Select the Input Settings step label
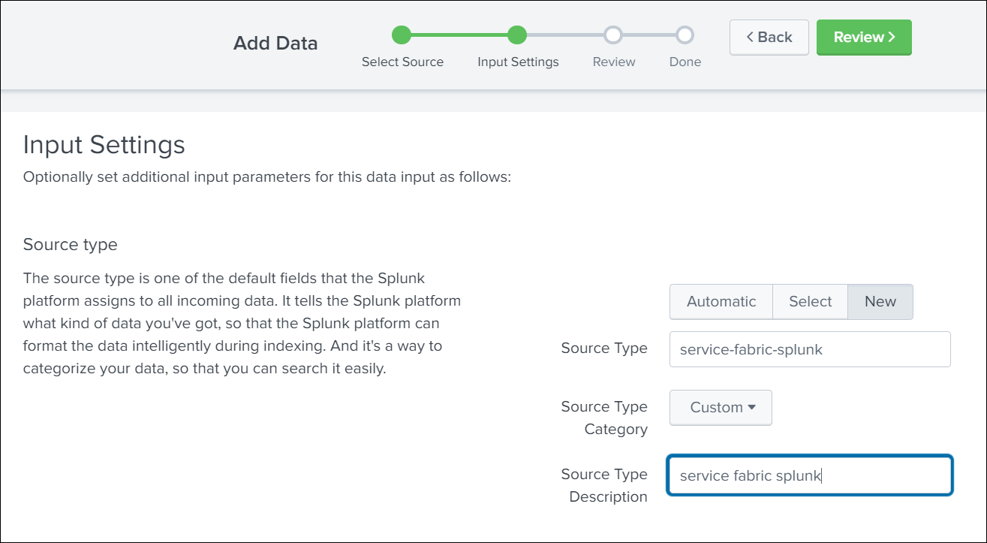Viewport: 987px width, 543px height. [x=517, y=62]
